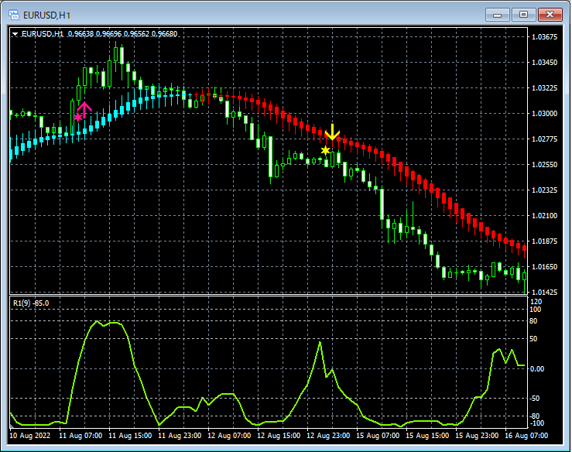Click the -100 indicator scale level

536,423
